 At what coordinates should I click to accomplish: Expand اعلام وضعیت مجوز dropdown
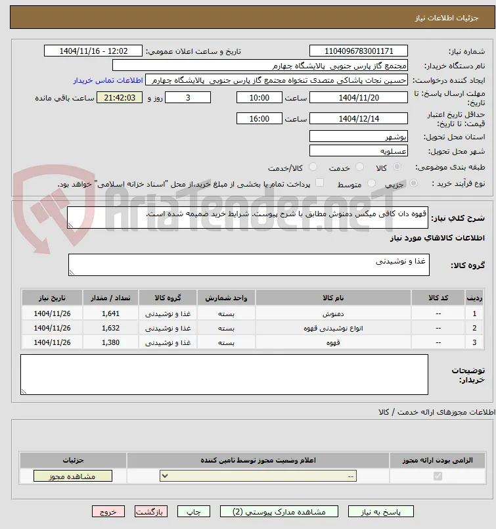(x=258, y=476)
